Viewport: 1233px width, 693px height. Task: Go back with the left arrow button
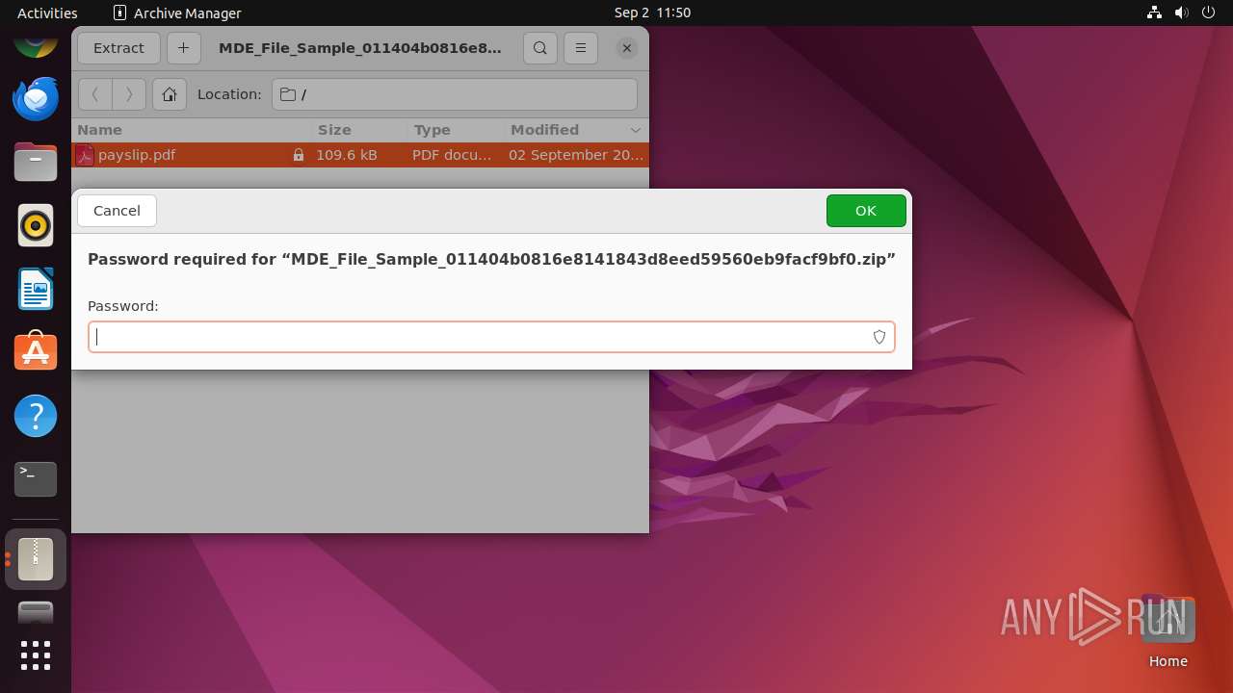pyautogui.click(x=94, y=94)
